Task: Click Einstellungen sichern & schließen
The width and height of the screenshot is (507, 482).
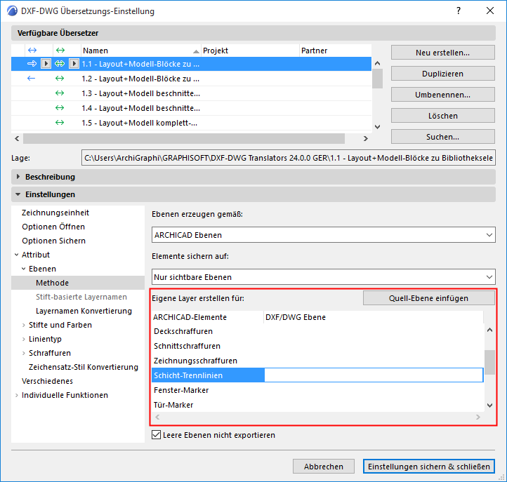Action: coord(429,466)
